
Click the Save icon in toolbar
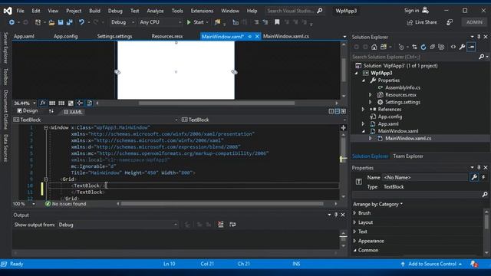(x=61, y=22)
